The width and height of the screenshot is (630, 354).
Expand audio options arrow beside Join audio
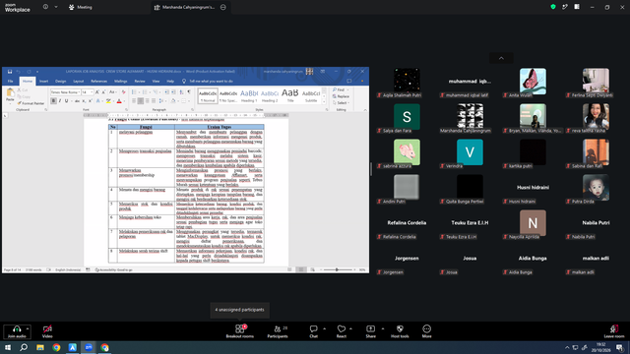28,329
